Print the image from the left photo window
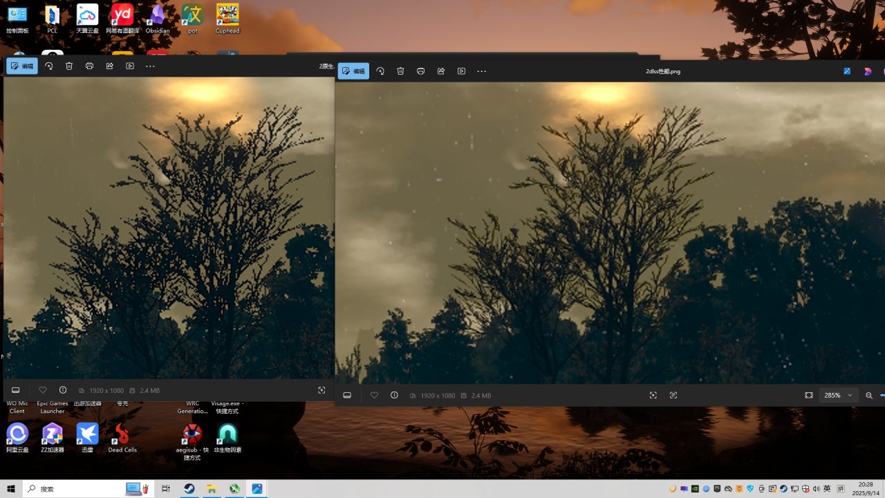 89,66
